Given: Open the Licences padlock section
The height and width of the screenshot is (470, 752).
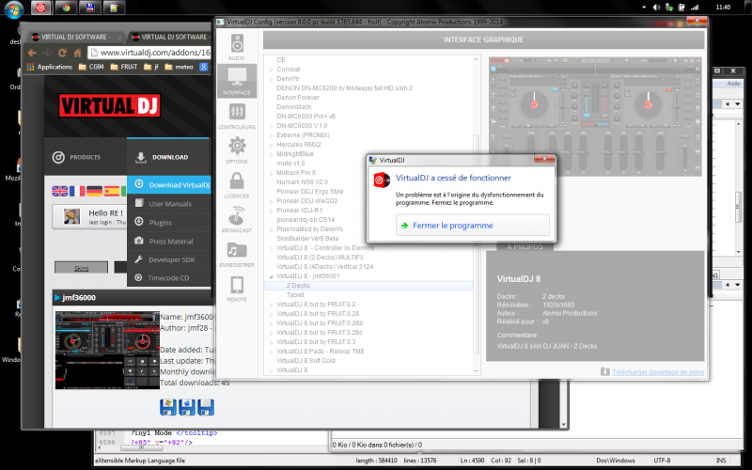Looking at the screenshot, I should pos(237,183).
